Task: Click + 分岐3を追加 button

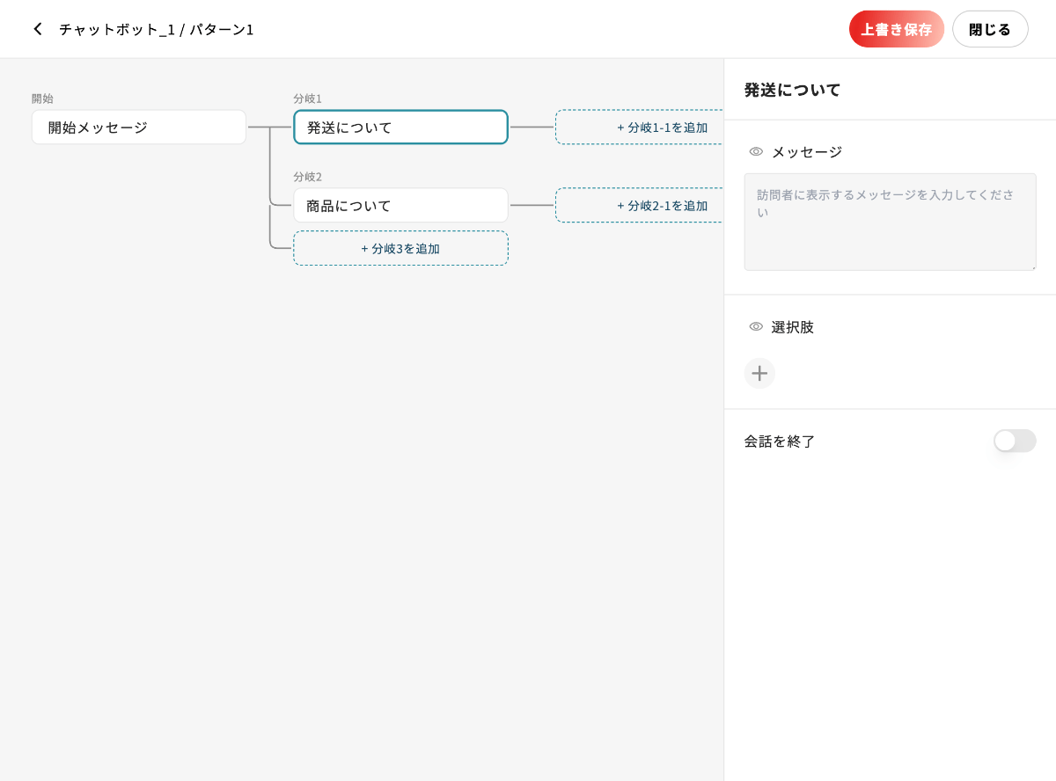Action: (400, 248)
